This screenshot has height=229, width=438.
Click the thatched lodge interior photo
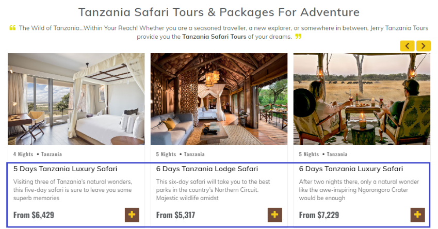219,99
